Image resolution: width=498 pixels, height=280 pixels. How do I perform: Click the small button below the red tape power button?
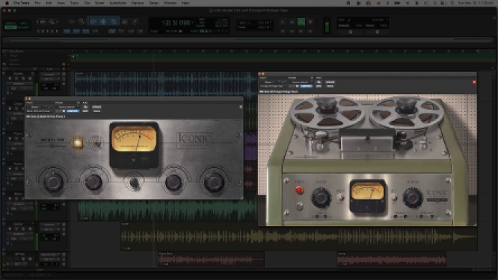(x=299, y=206)
